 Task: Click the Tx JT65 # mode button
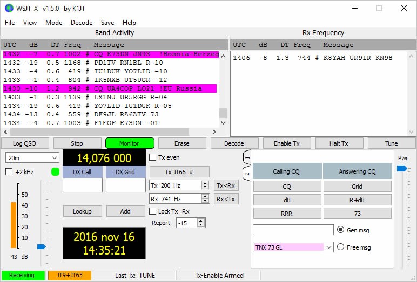tap(179, 172)
